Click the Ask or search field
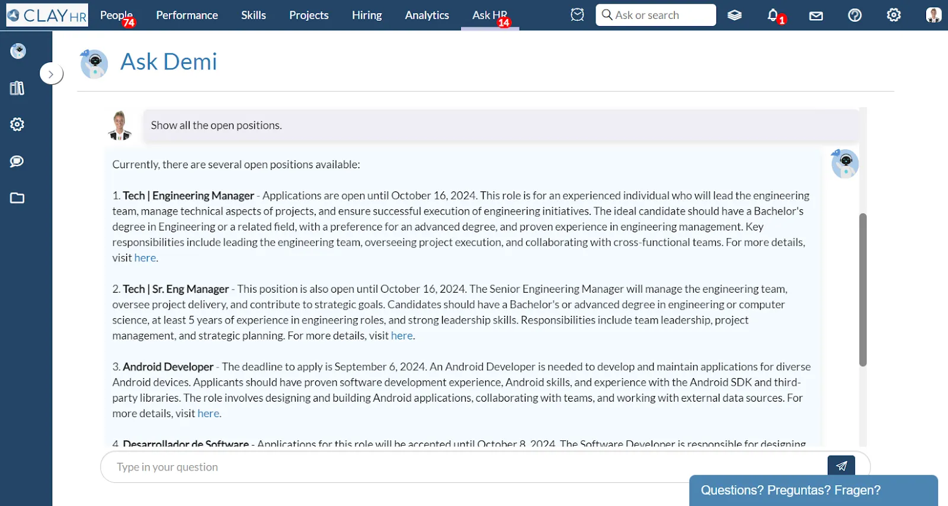Viewport: 948px width, 506px height. 655,15
